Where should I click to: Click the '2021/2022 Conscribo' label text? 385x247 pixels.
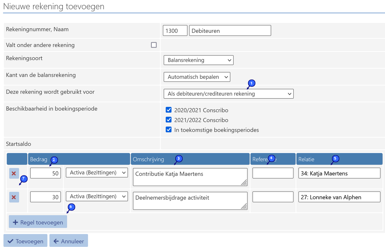[x=201, y=120]
